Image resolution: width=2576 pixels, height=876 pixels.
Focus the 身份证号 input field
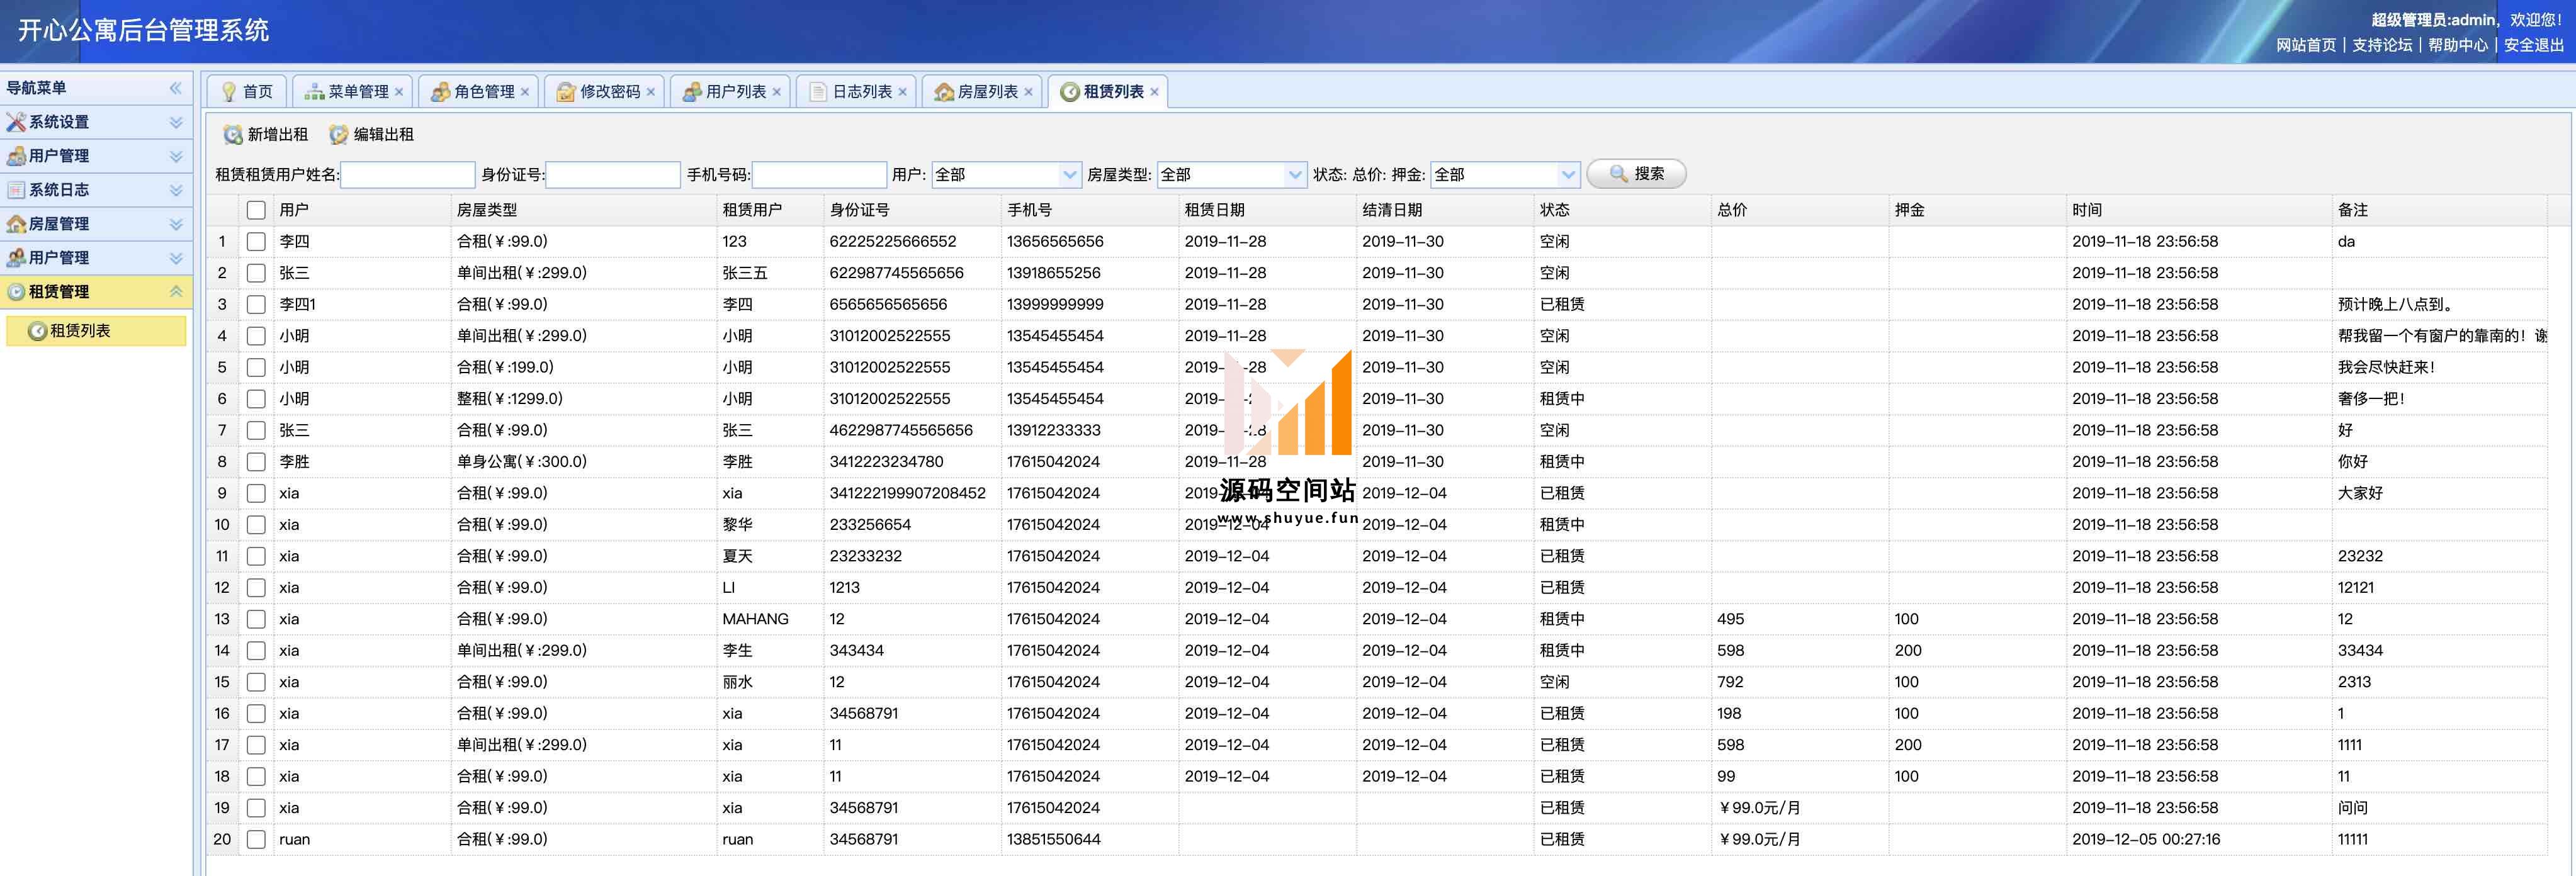[x=613, y=175]
